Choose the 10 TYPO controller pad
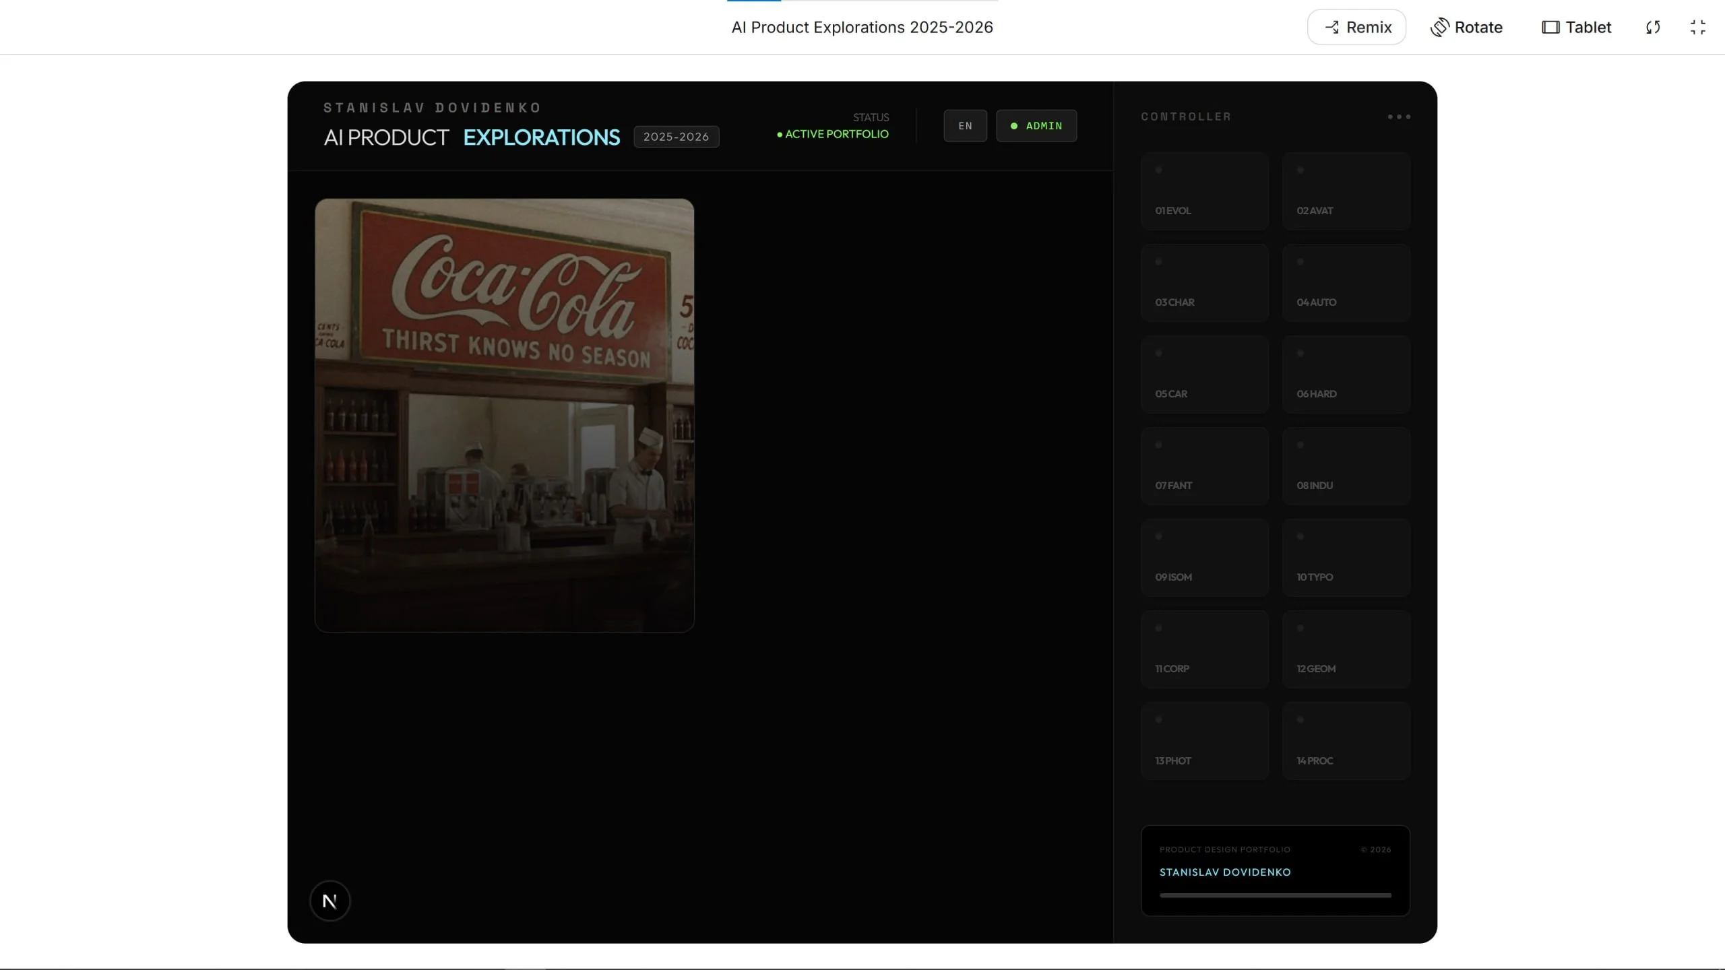 1346,557
